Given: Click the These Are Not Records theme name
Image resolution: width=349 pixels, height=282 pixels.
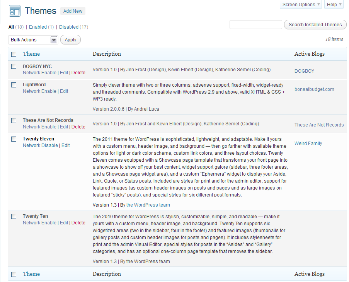Looking at the screenshot, I should (x=48, y=120).
